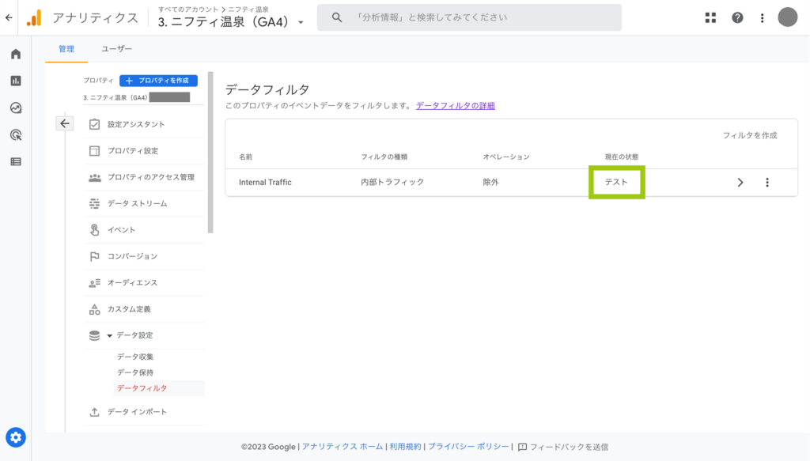
Task: Select データ収集 submenu item
Action: pos(135,357)
